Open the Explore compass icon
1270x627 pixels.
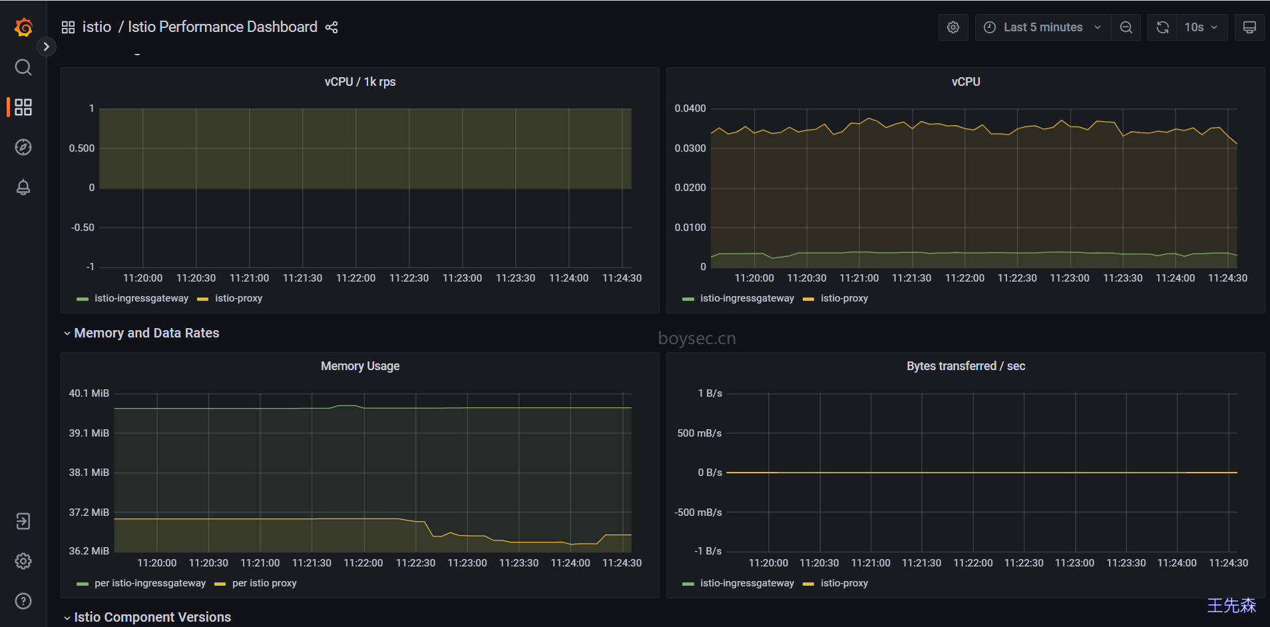[23, 147]
